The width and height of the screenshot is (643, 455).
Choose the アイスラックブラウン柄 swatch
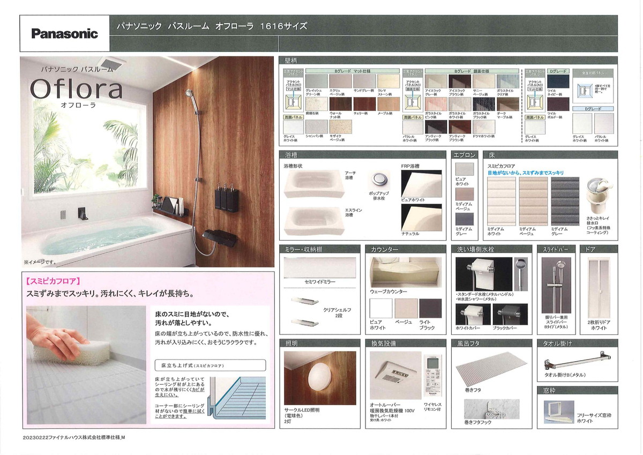pos(460,81)
